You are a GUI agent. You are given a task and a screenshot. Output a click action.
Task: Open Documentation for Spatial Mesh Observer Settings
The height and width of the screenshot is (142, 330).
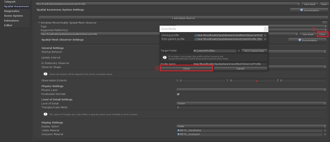(x=307, y=40)
